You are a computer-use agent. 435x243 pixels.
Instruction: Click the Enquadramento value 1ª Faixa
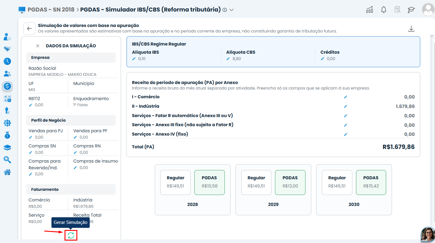coord(80,105)
